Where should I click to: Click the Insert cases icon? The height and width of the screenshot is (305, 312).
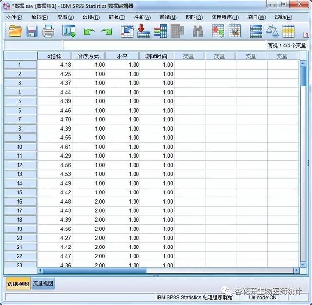[x=218, y=31]
